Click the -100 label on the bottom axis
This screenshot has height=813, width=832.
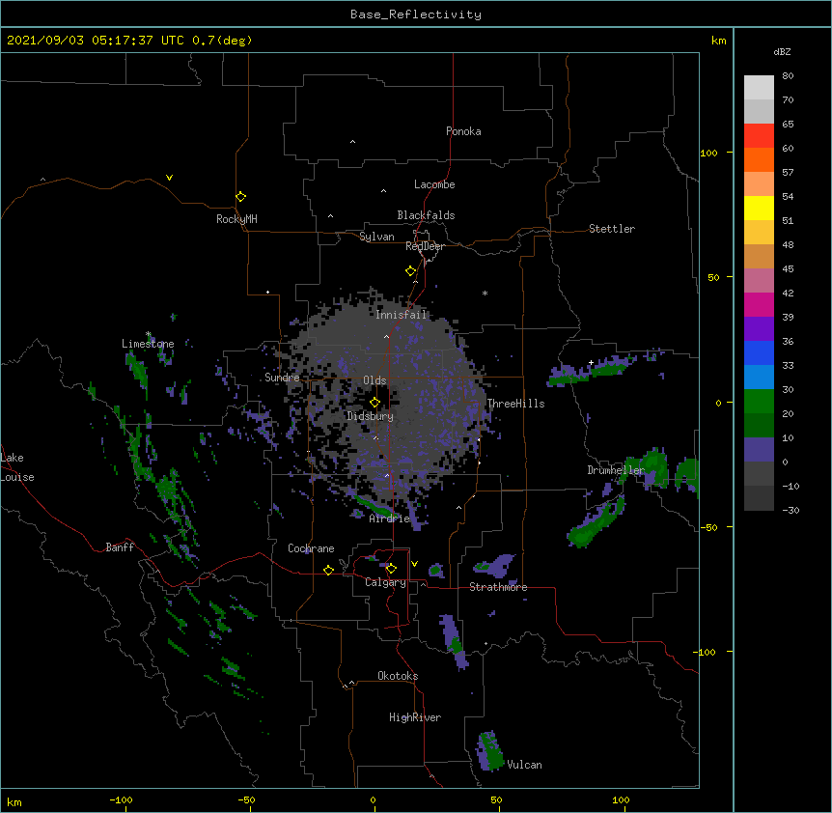[121, 799]
